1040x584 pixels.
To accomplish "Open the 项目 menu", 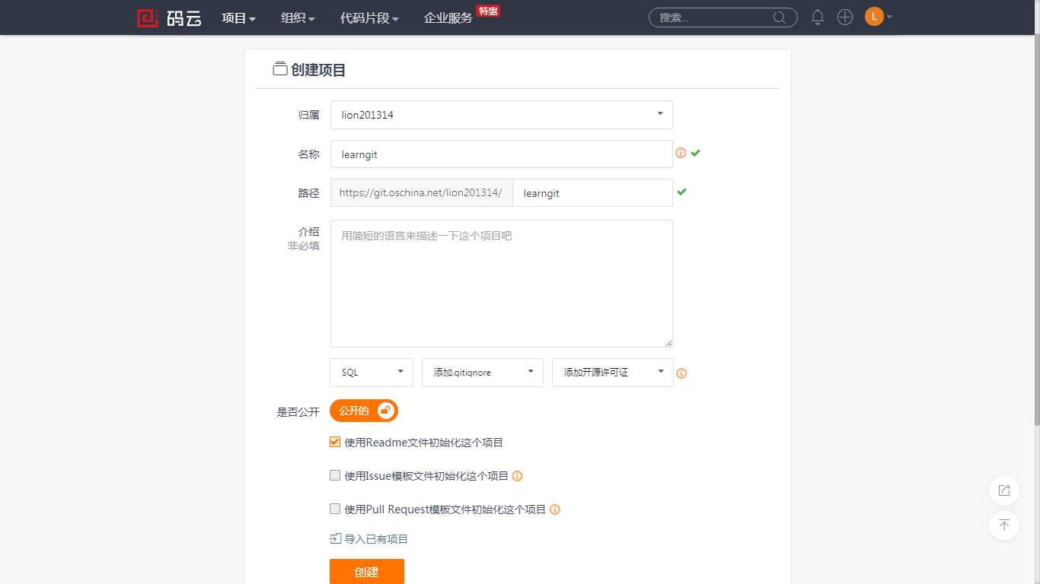I will coord(238,18).
